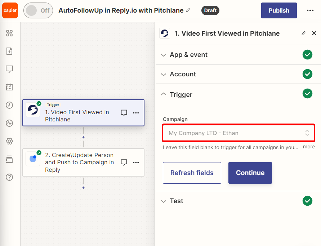
Task: Open the Campaign dropdown field
Action: point(238,133)
